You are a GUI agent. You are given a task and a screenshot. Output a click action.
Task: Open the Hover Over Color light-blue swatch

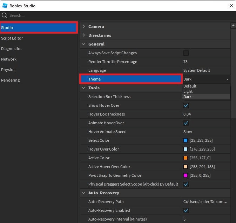(x=186, y=149)
